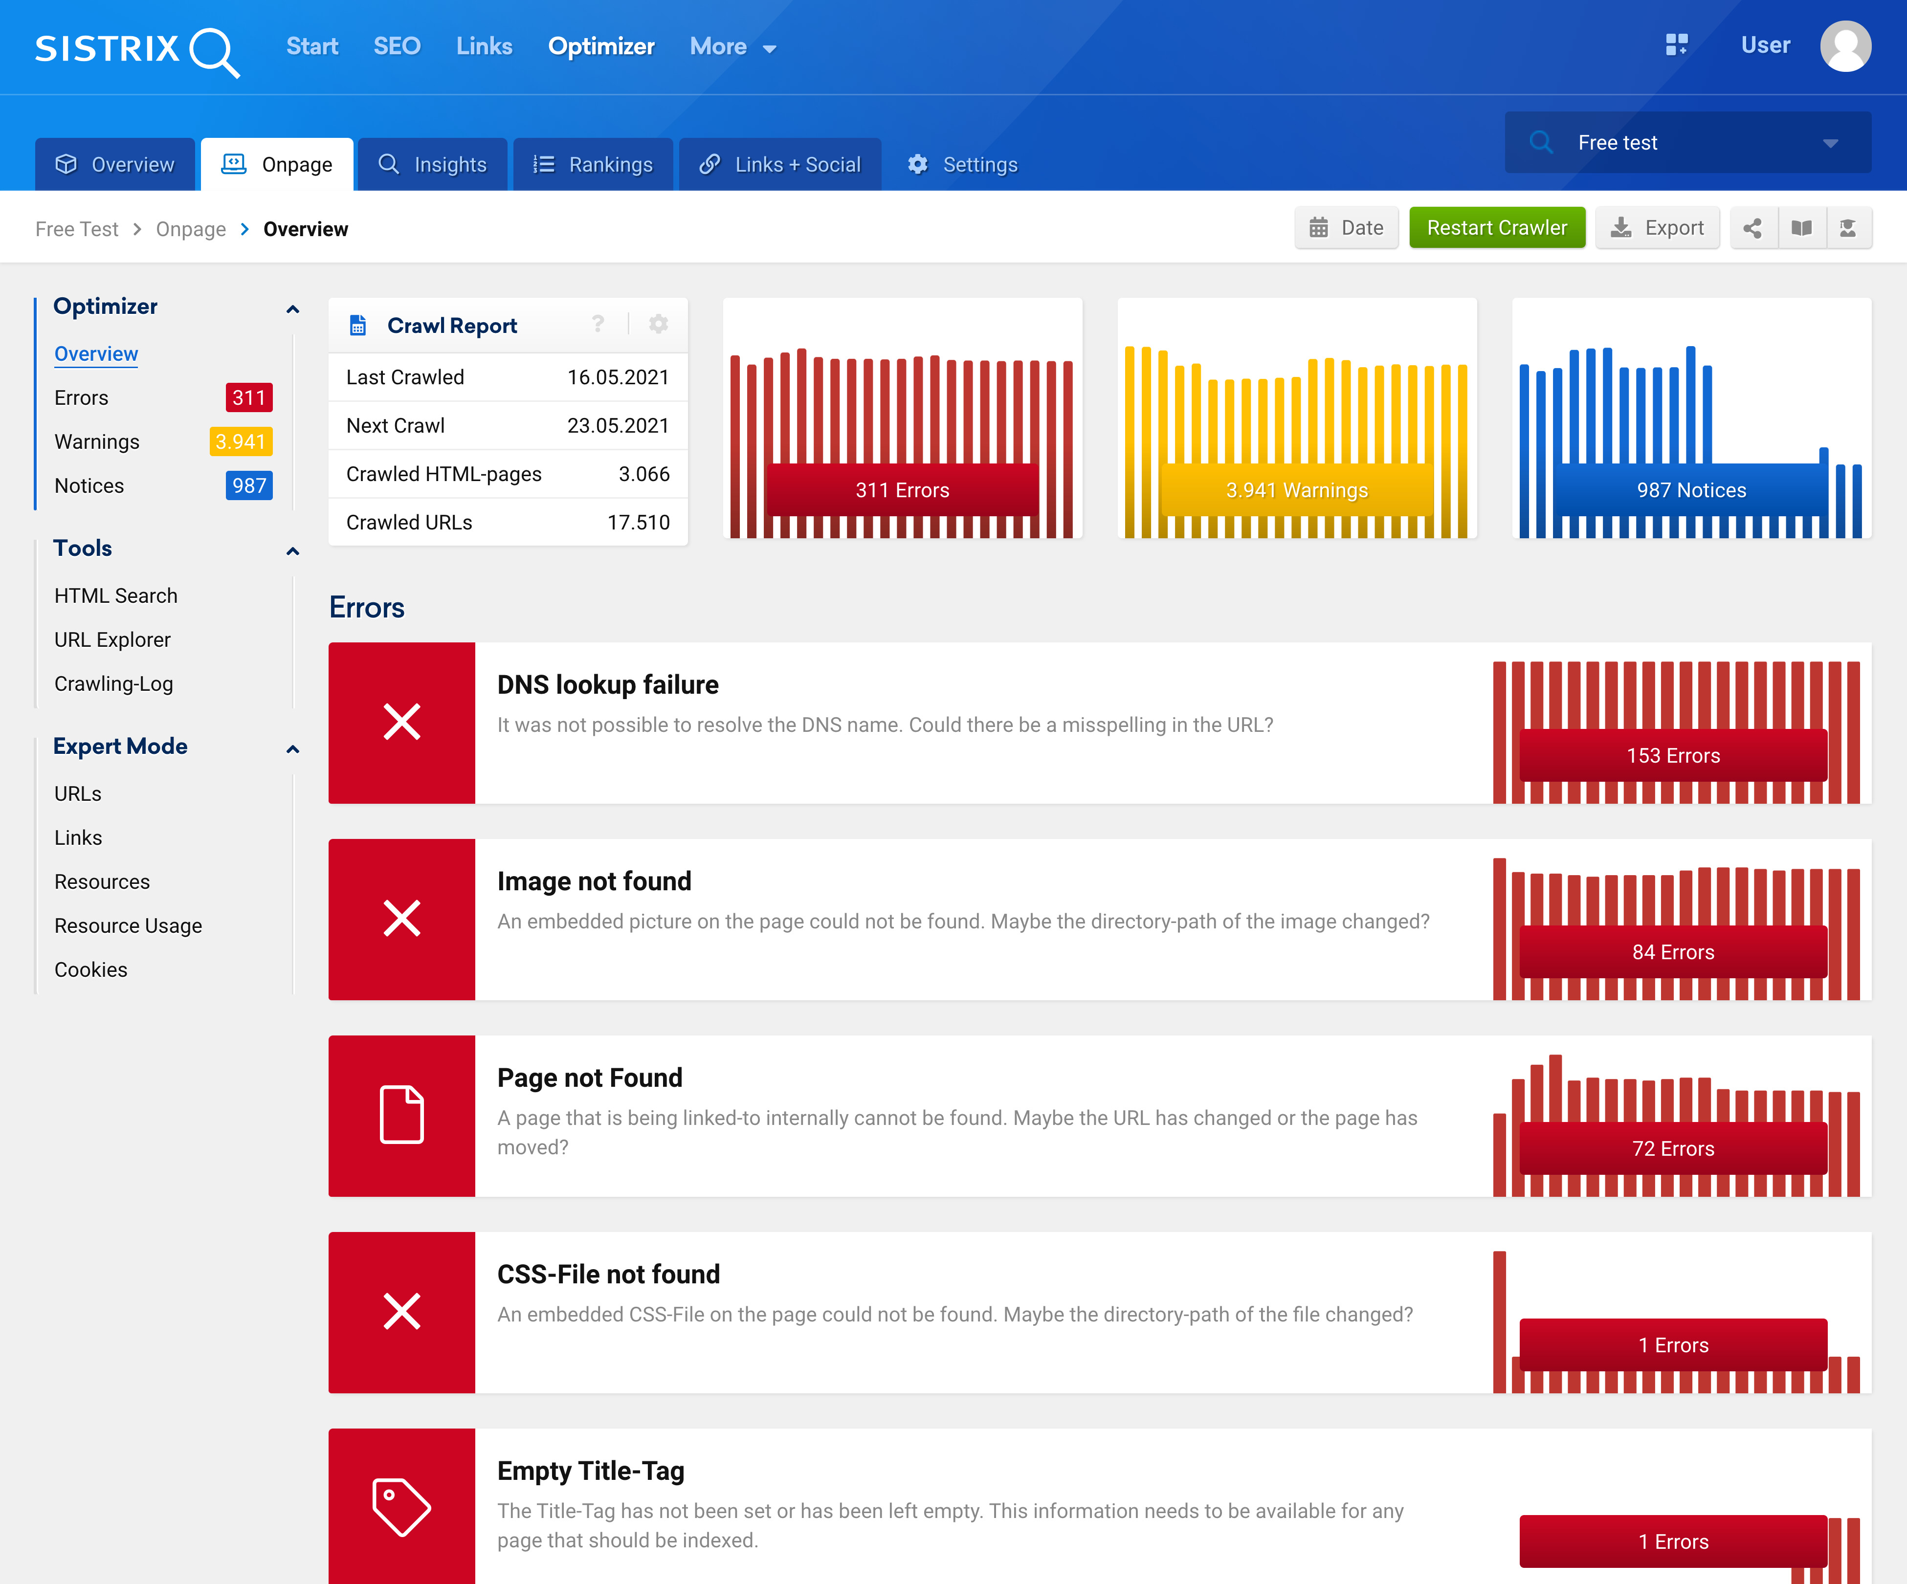Click the Image not found X icon
This screenshot has width=1907, height=1584.
(x=401, y=919)
